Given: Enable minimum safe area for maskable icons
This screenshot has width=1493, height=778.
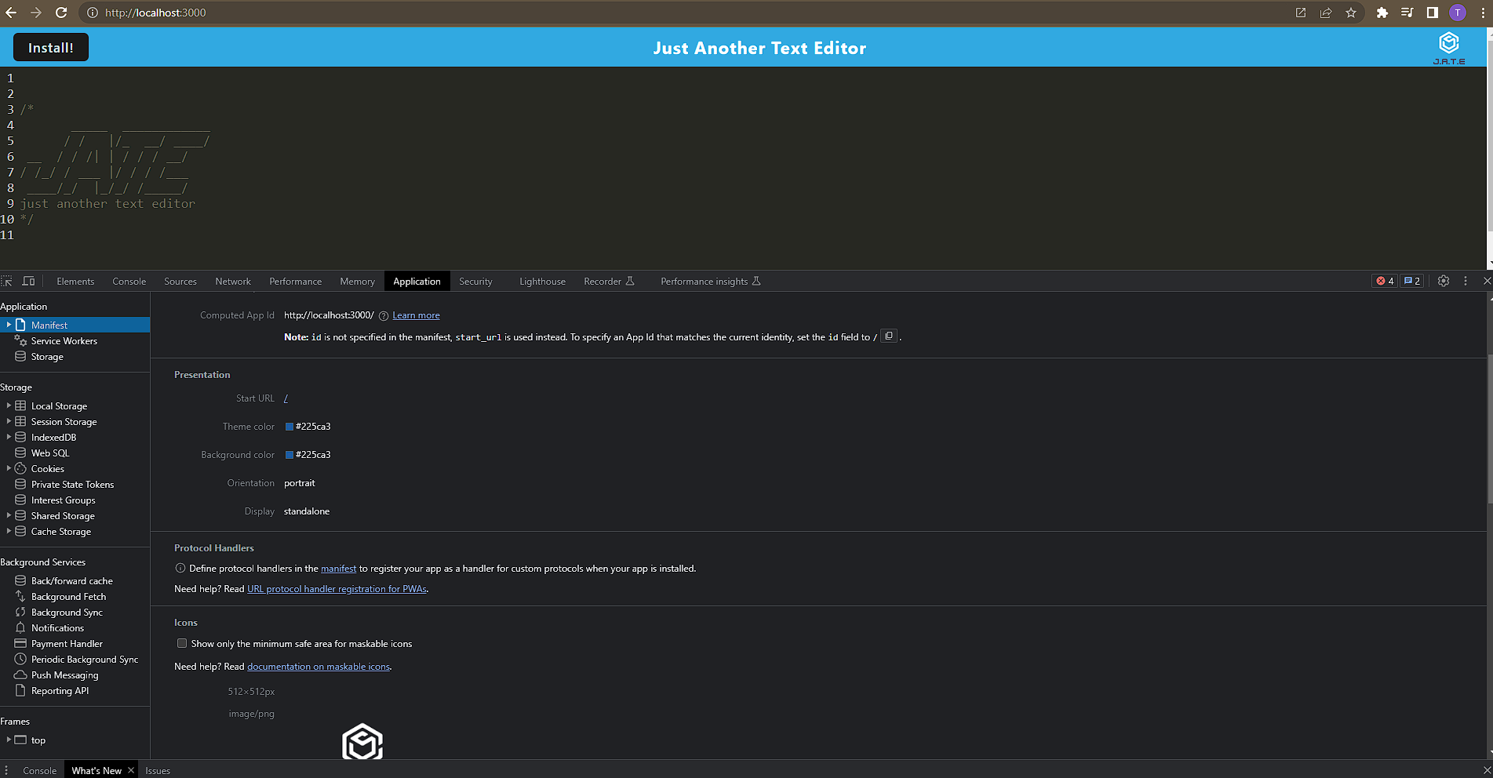Looking at the screenshot, I should 181,643.
